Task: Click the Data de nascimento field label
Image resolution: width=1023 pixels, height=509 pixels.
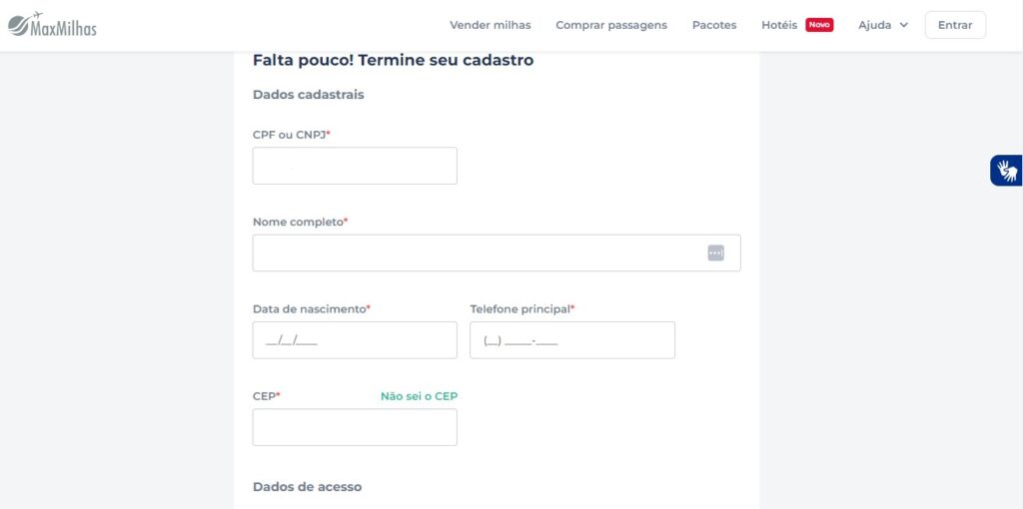Action: click(x=311, y=309)
